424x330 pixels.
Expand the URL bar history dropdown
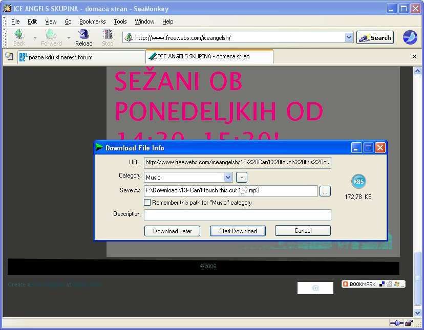(349, 37)
